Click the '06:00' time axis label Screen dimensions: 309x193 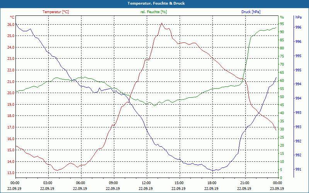click(80, 183)
